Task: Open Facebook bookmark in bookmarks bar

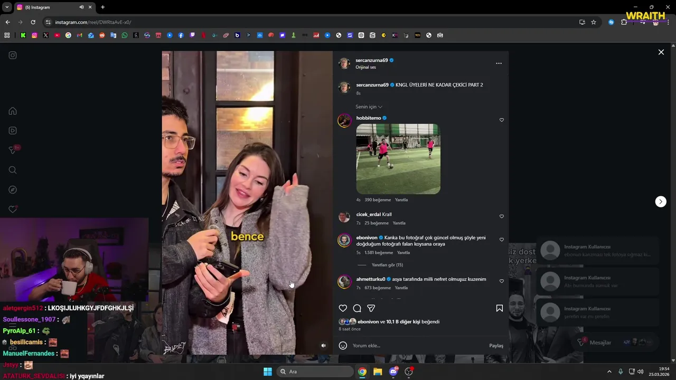Action: (181, 35)
